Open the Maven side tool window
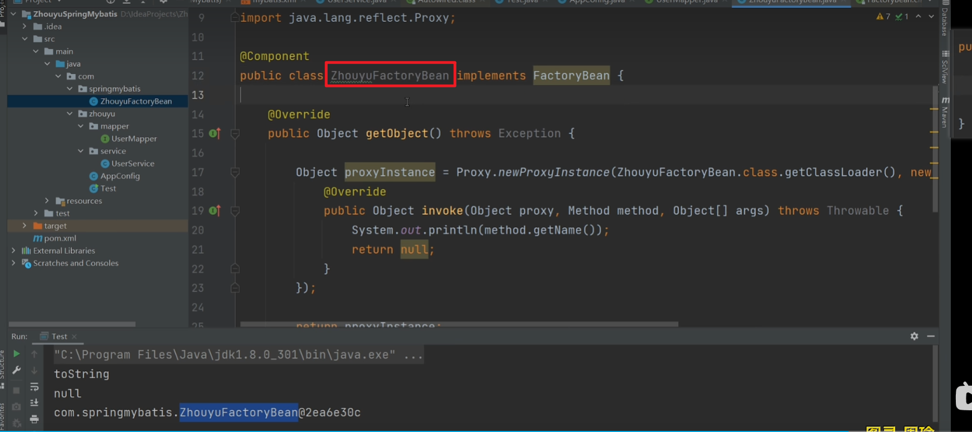 (945, 112)
